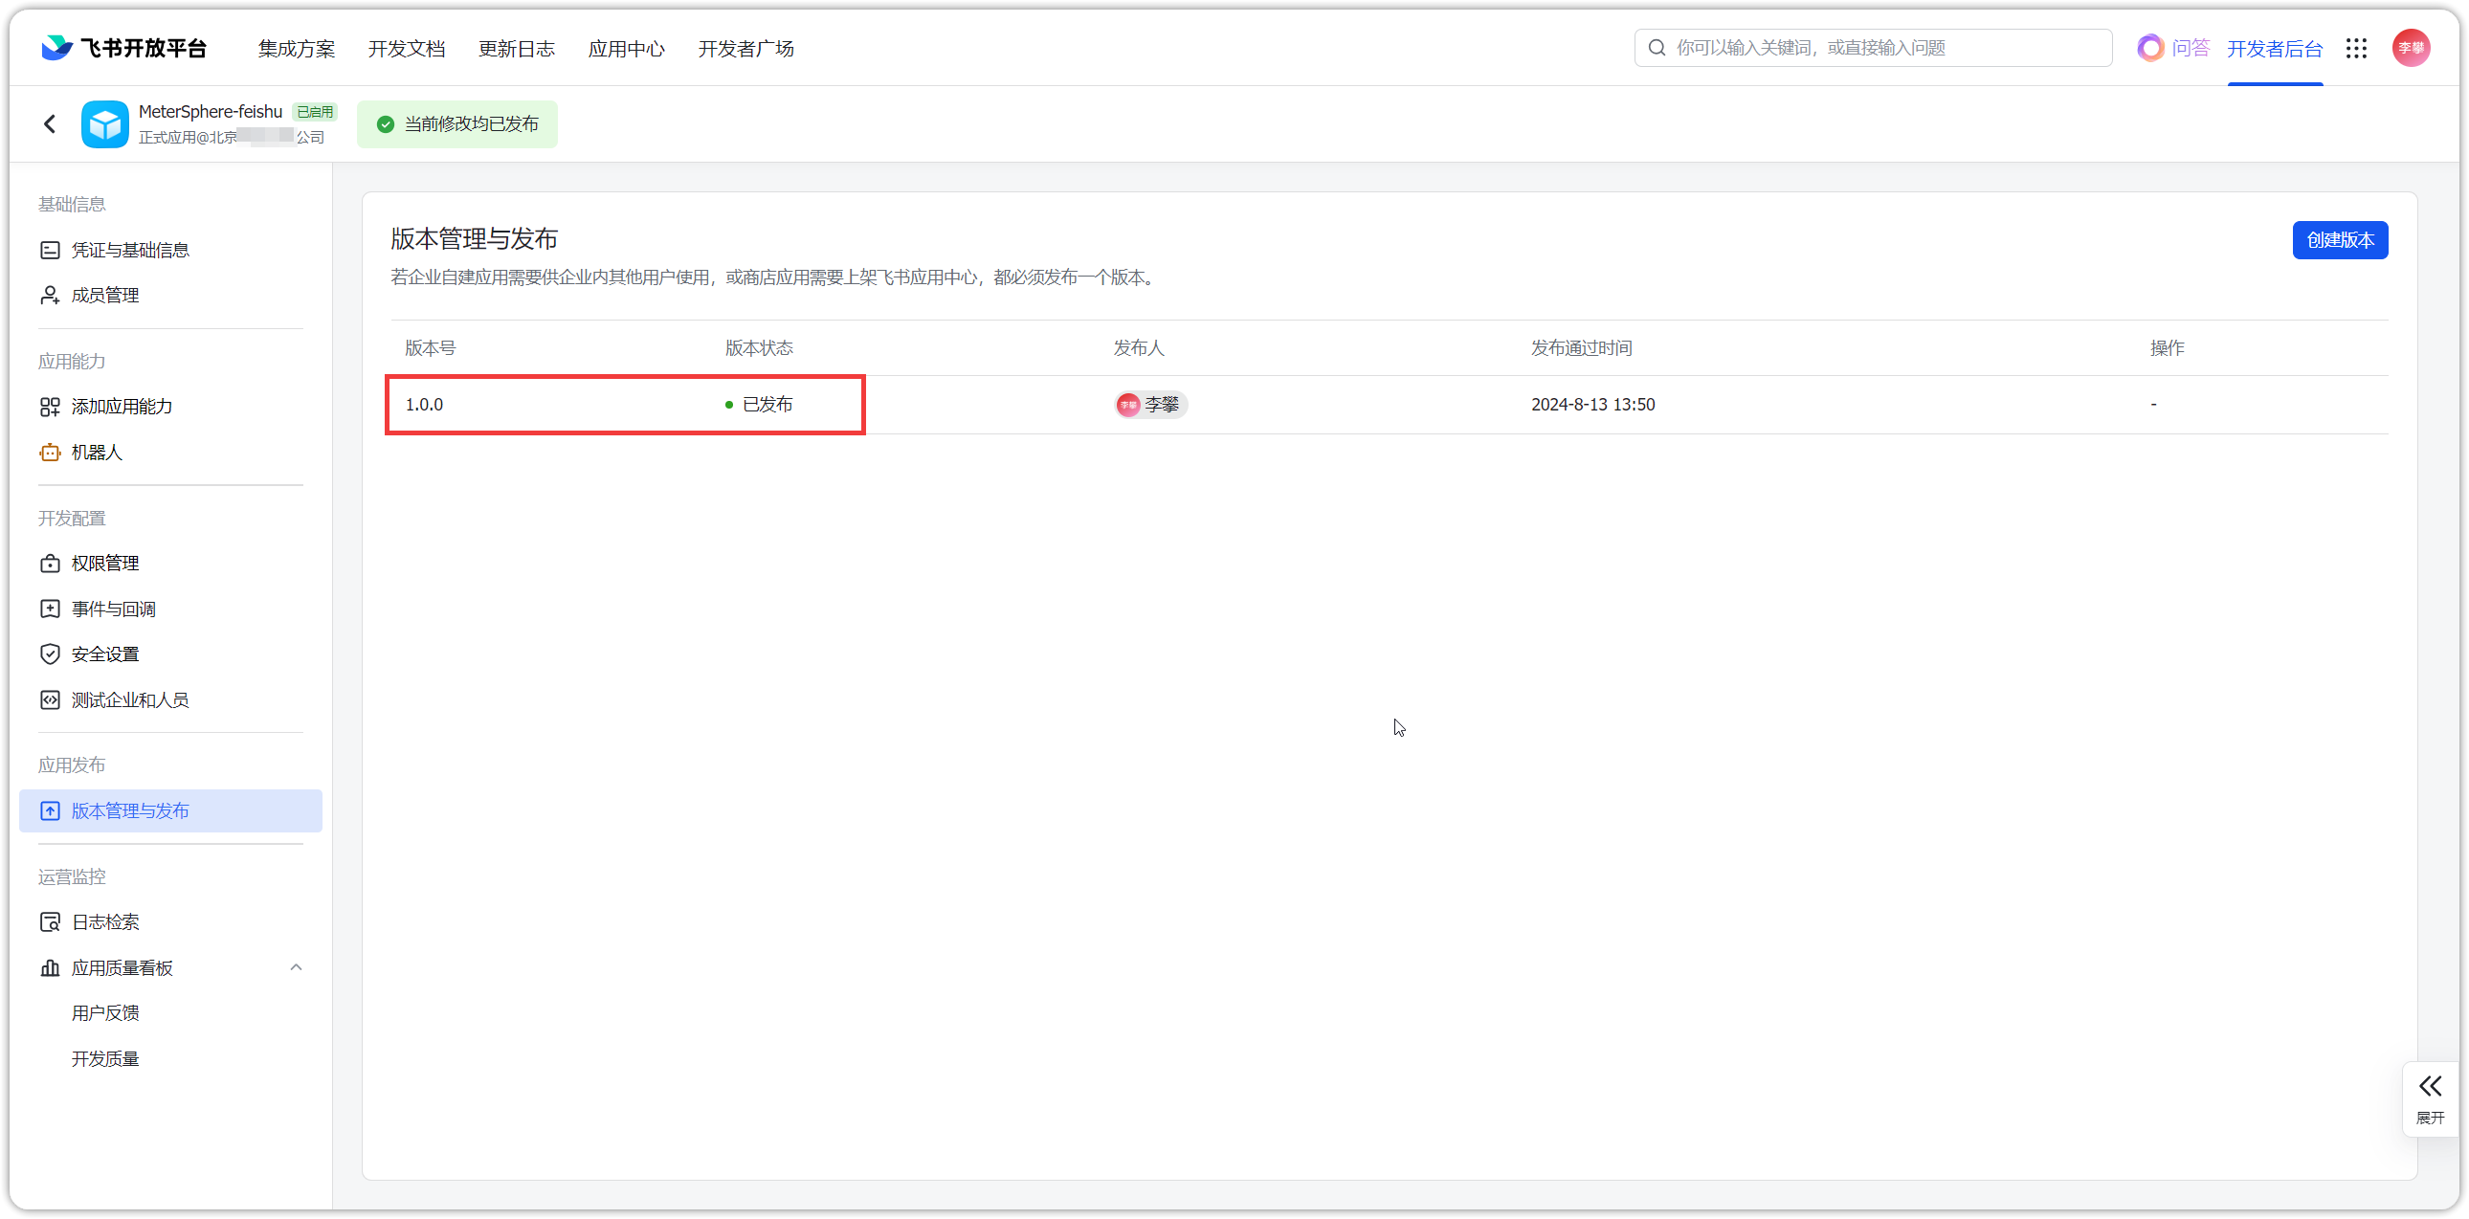Click the 应用质量看板 chart icon
This screenshot has width=2469, height=1219.
[x=50, y=967]
